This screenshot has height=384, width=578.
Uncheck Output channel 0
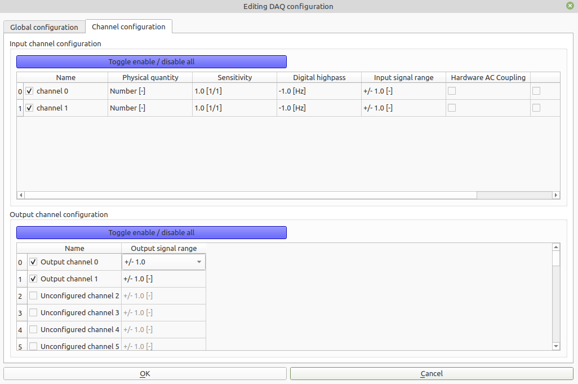pyautogui.click(x=33, y=262)
